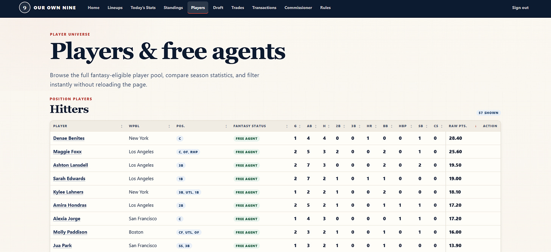
Task: Open Amira Hondras player link
Action: point(70,205)
